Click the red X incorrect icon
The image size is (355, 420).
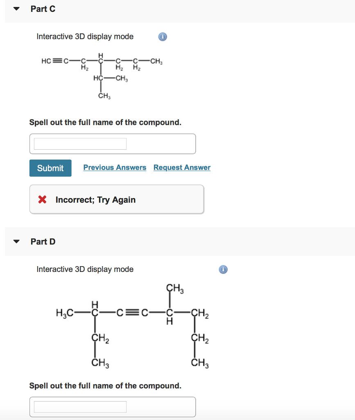[x=43, y=200]
